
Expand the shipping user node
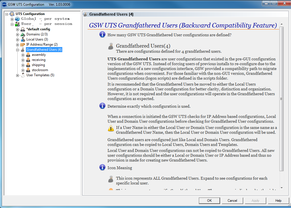23,65
